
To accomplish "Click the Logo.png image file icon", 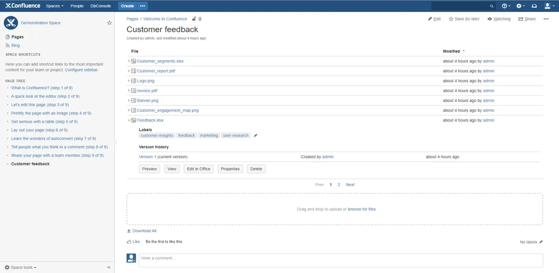I will [134, 81].
